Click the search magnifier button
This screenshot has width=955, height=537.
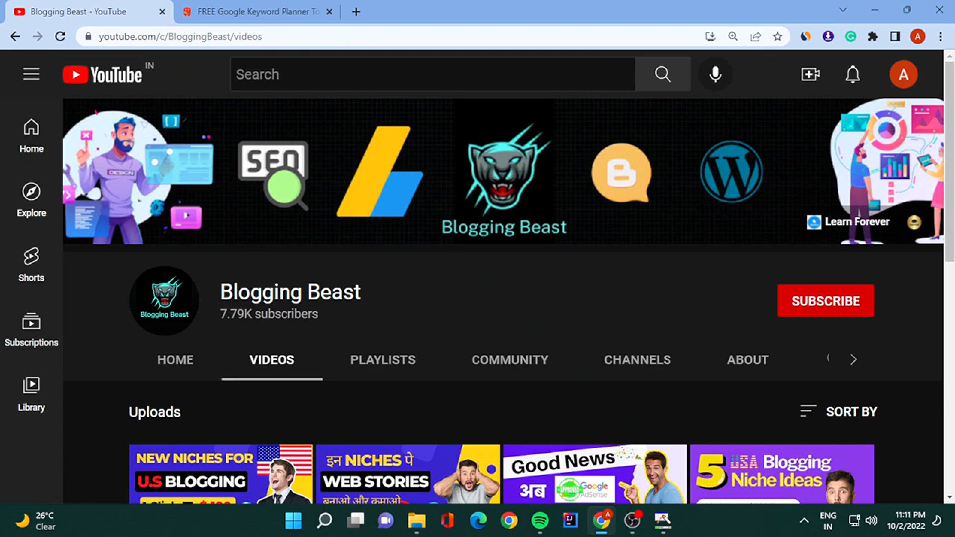663,74
